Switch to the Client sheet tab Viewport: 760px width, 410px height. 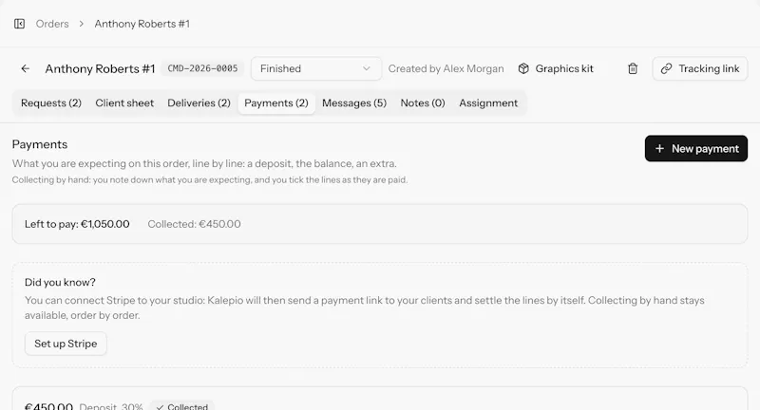[x=124, y=103]
